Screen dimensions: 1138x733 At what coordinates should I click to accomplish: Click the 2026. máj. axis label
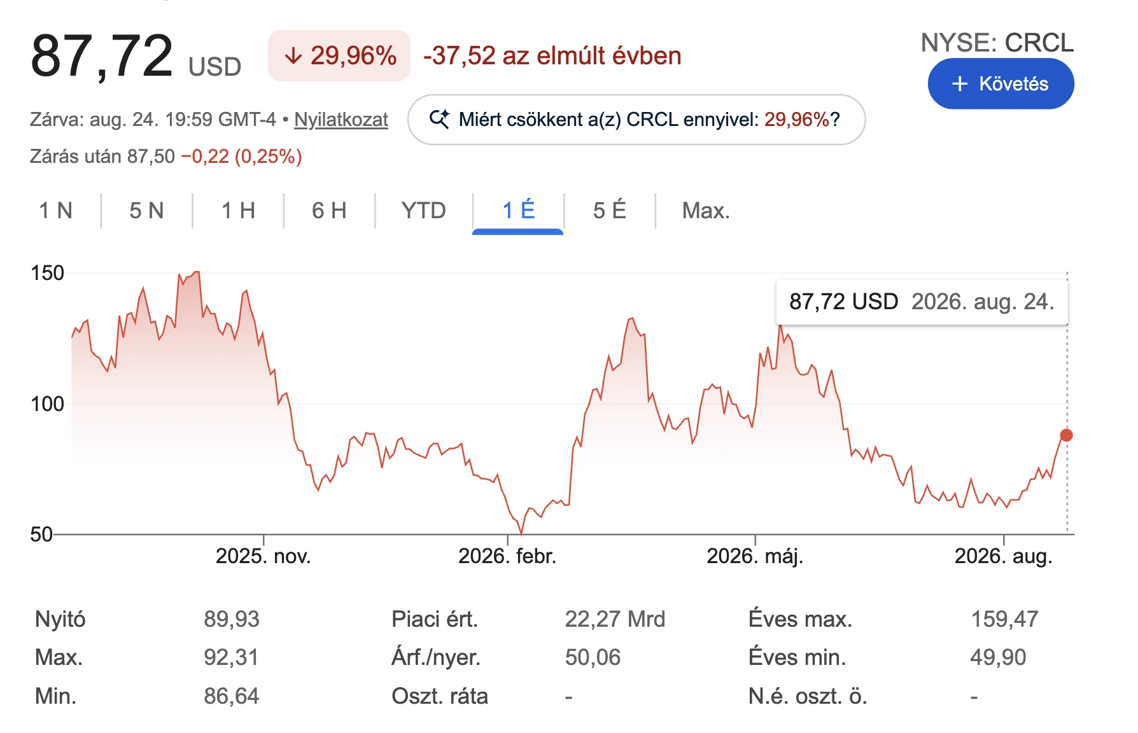(755, 556)
